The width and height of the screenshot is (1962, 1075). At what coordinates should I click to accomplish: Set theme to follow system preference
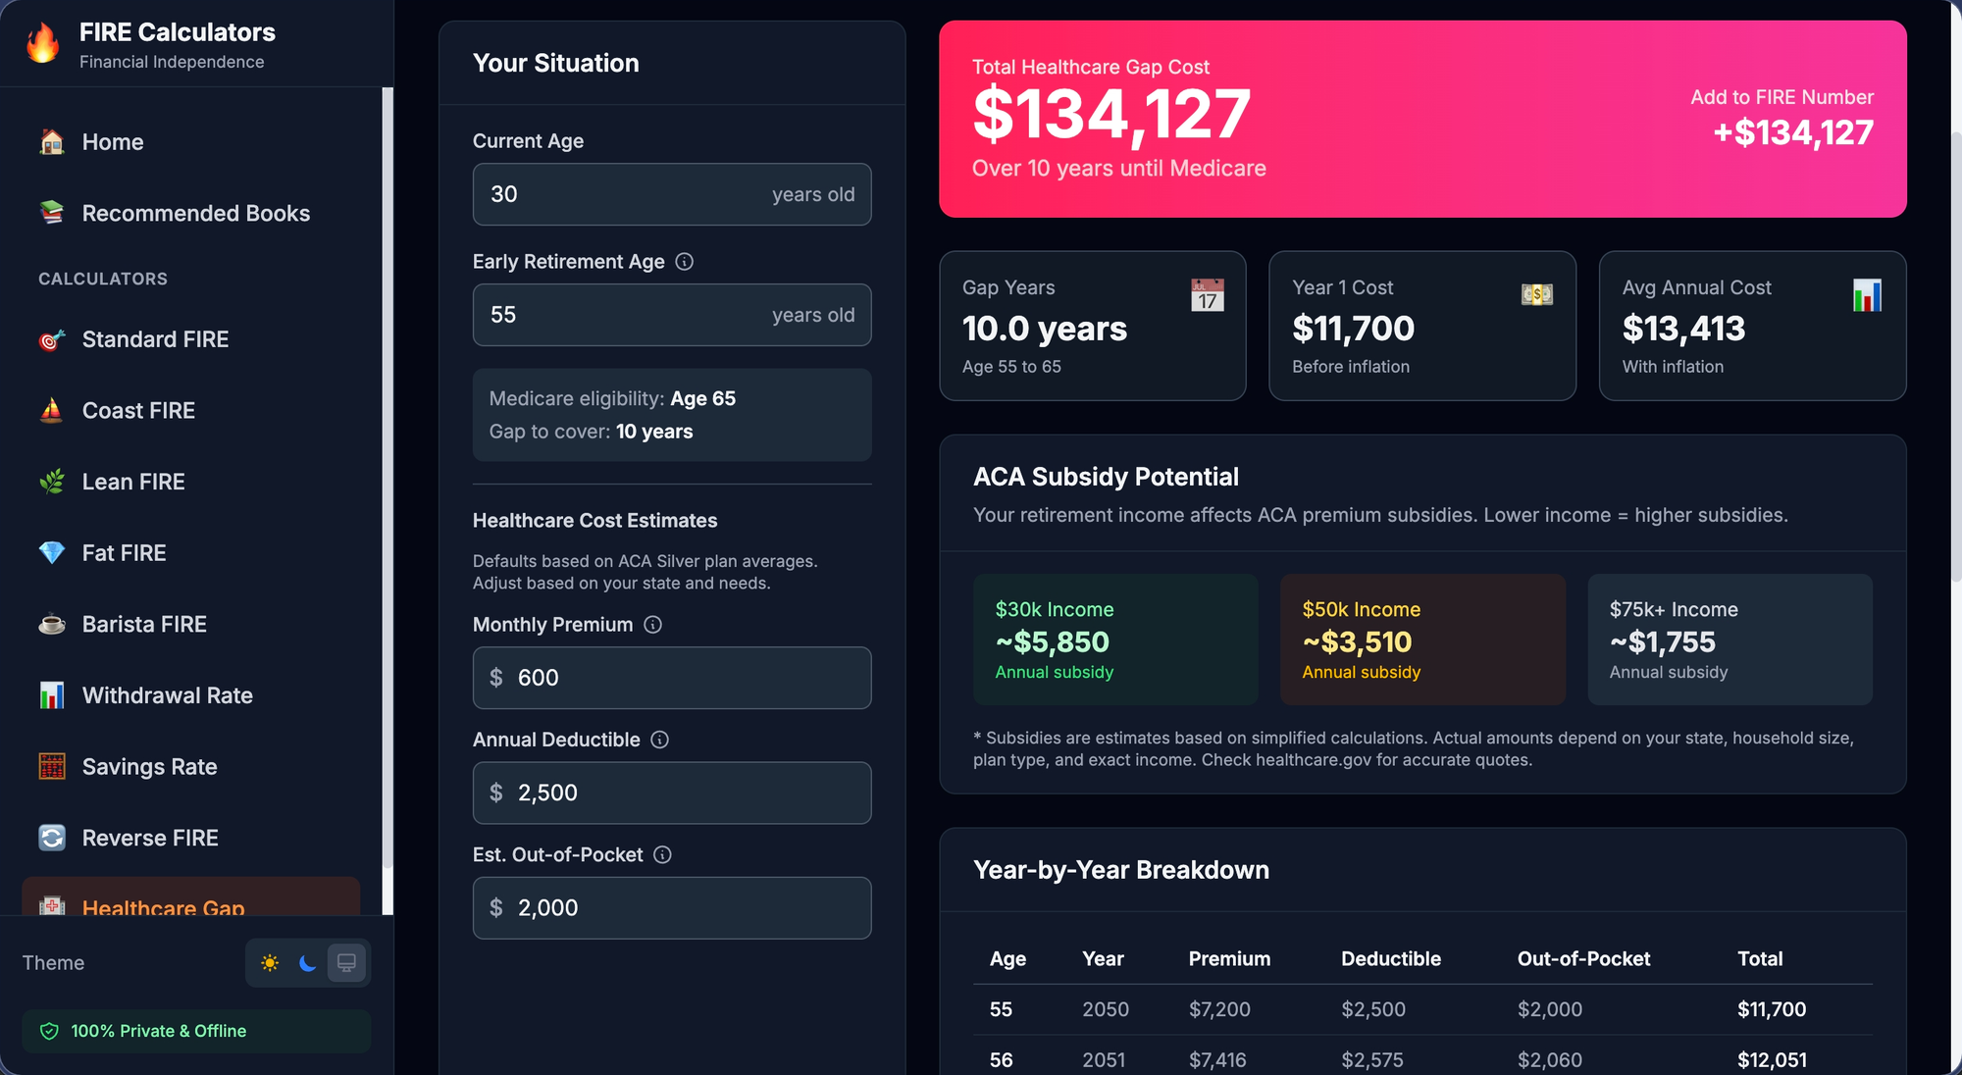point(345,962)
